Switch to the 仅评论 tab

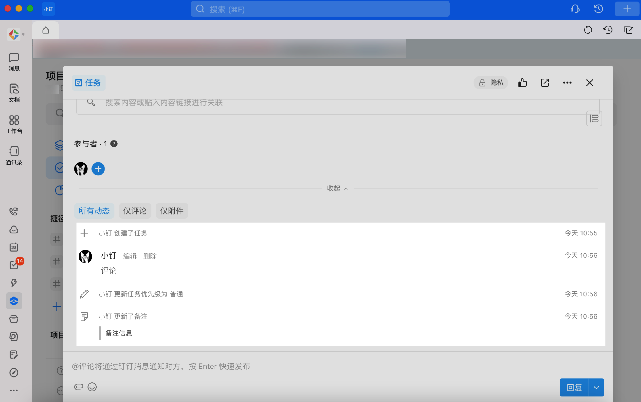(x=135, y=211)
